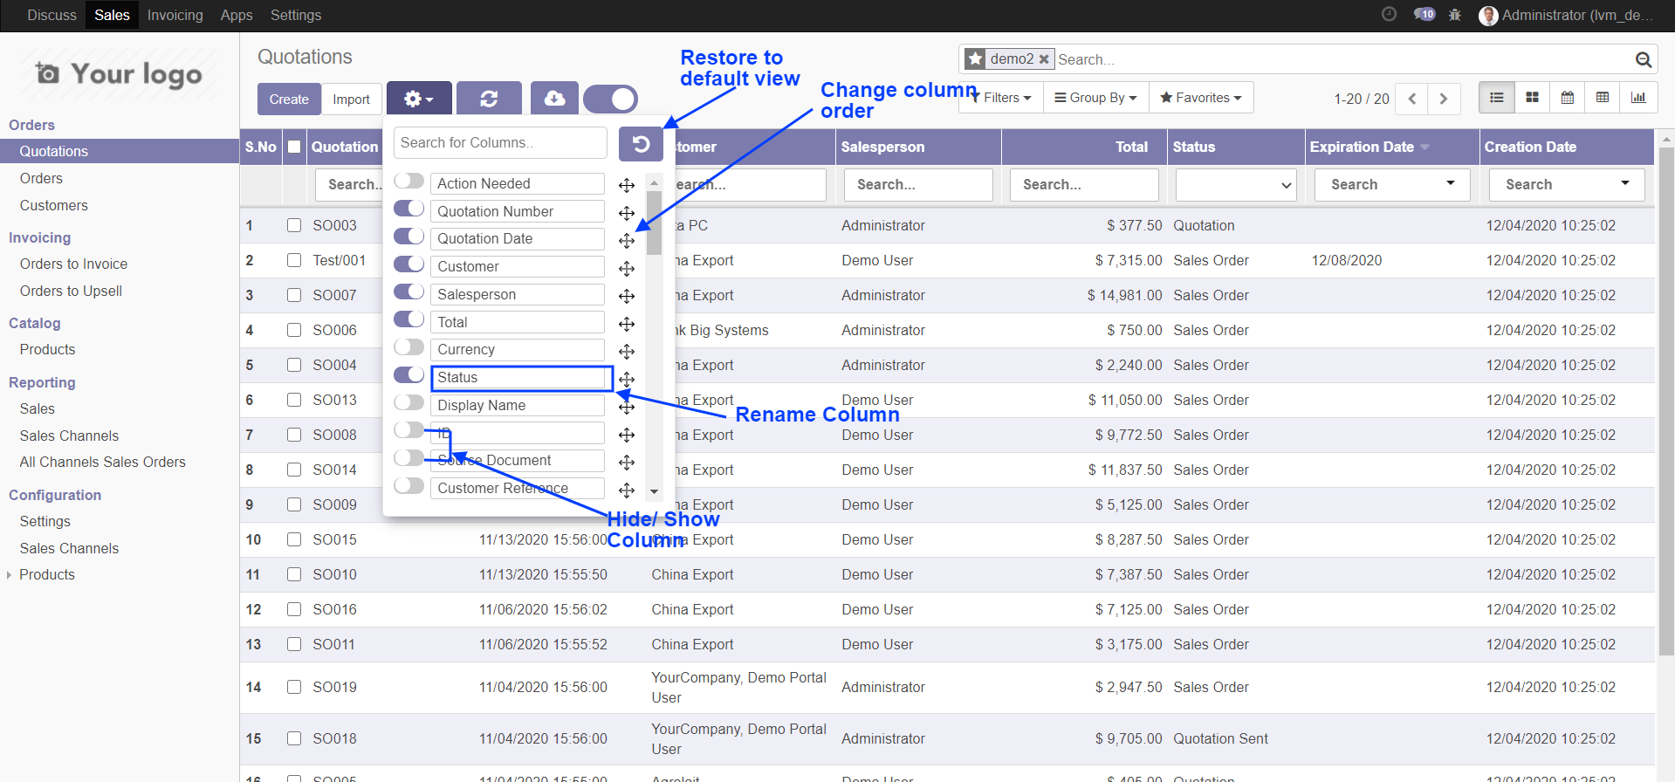1675x782 pixels.
Task: Click drag handle next to Currency column
Action: pyautogui.click(x=627, y=351)
